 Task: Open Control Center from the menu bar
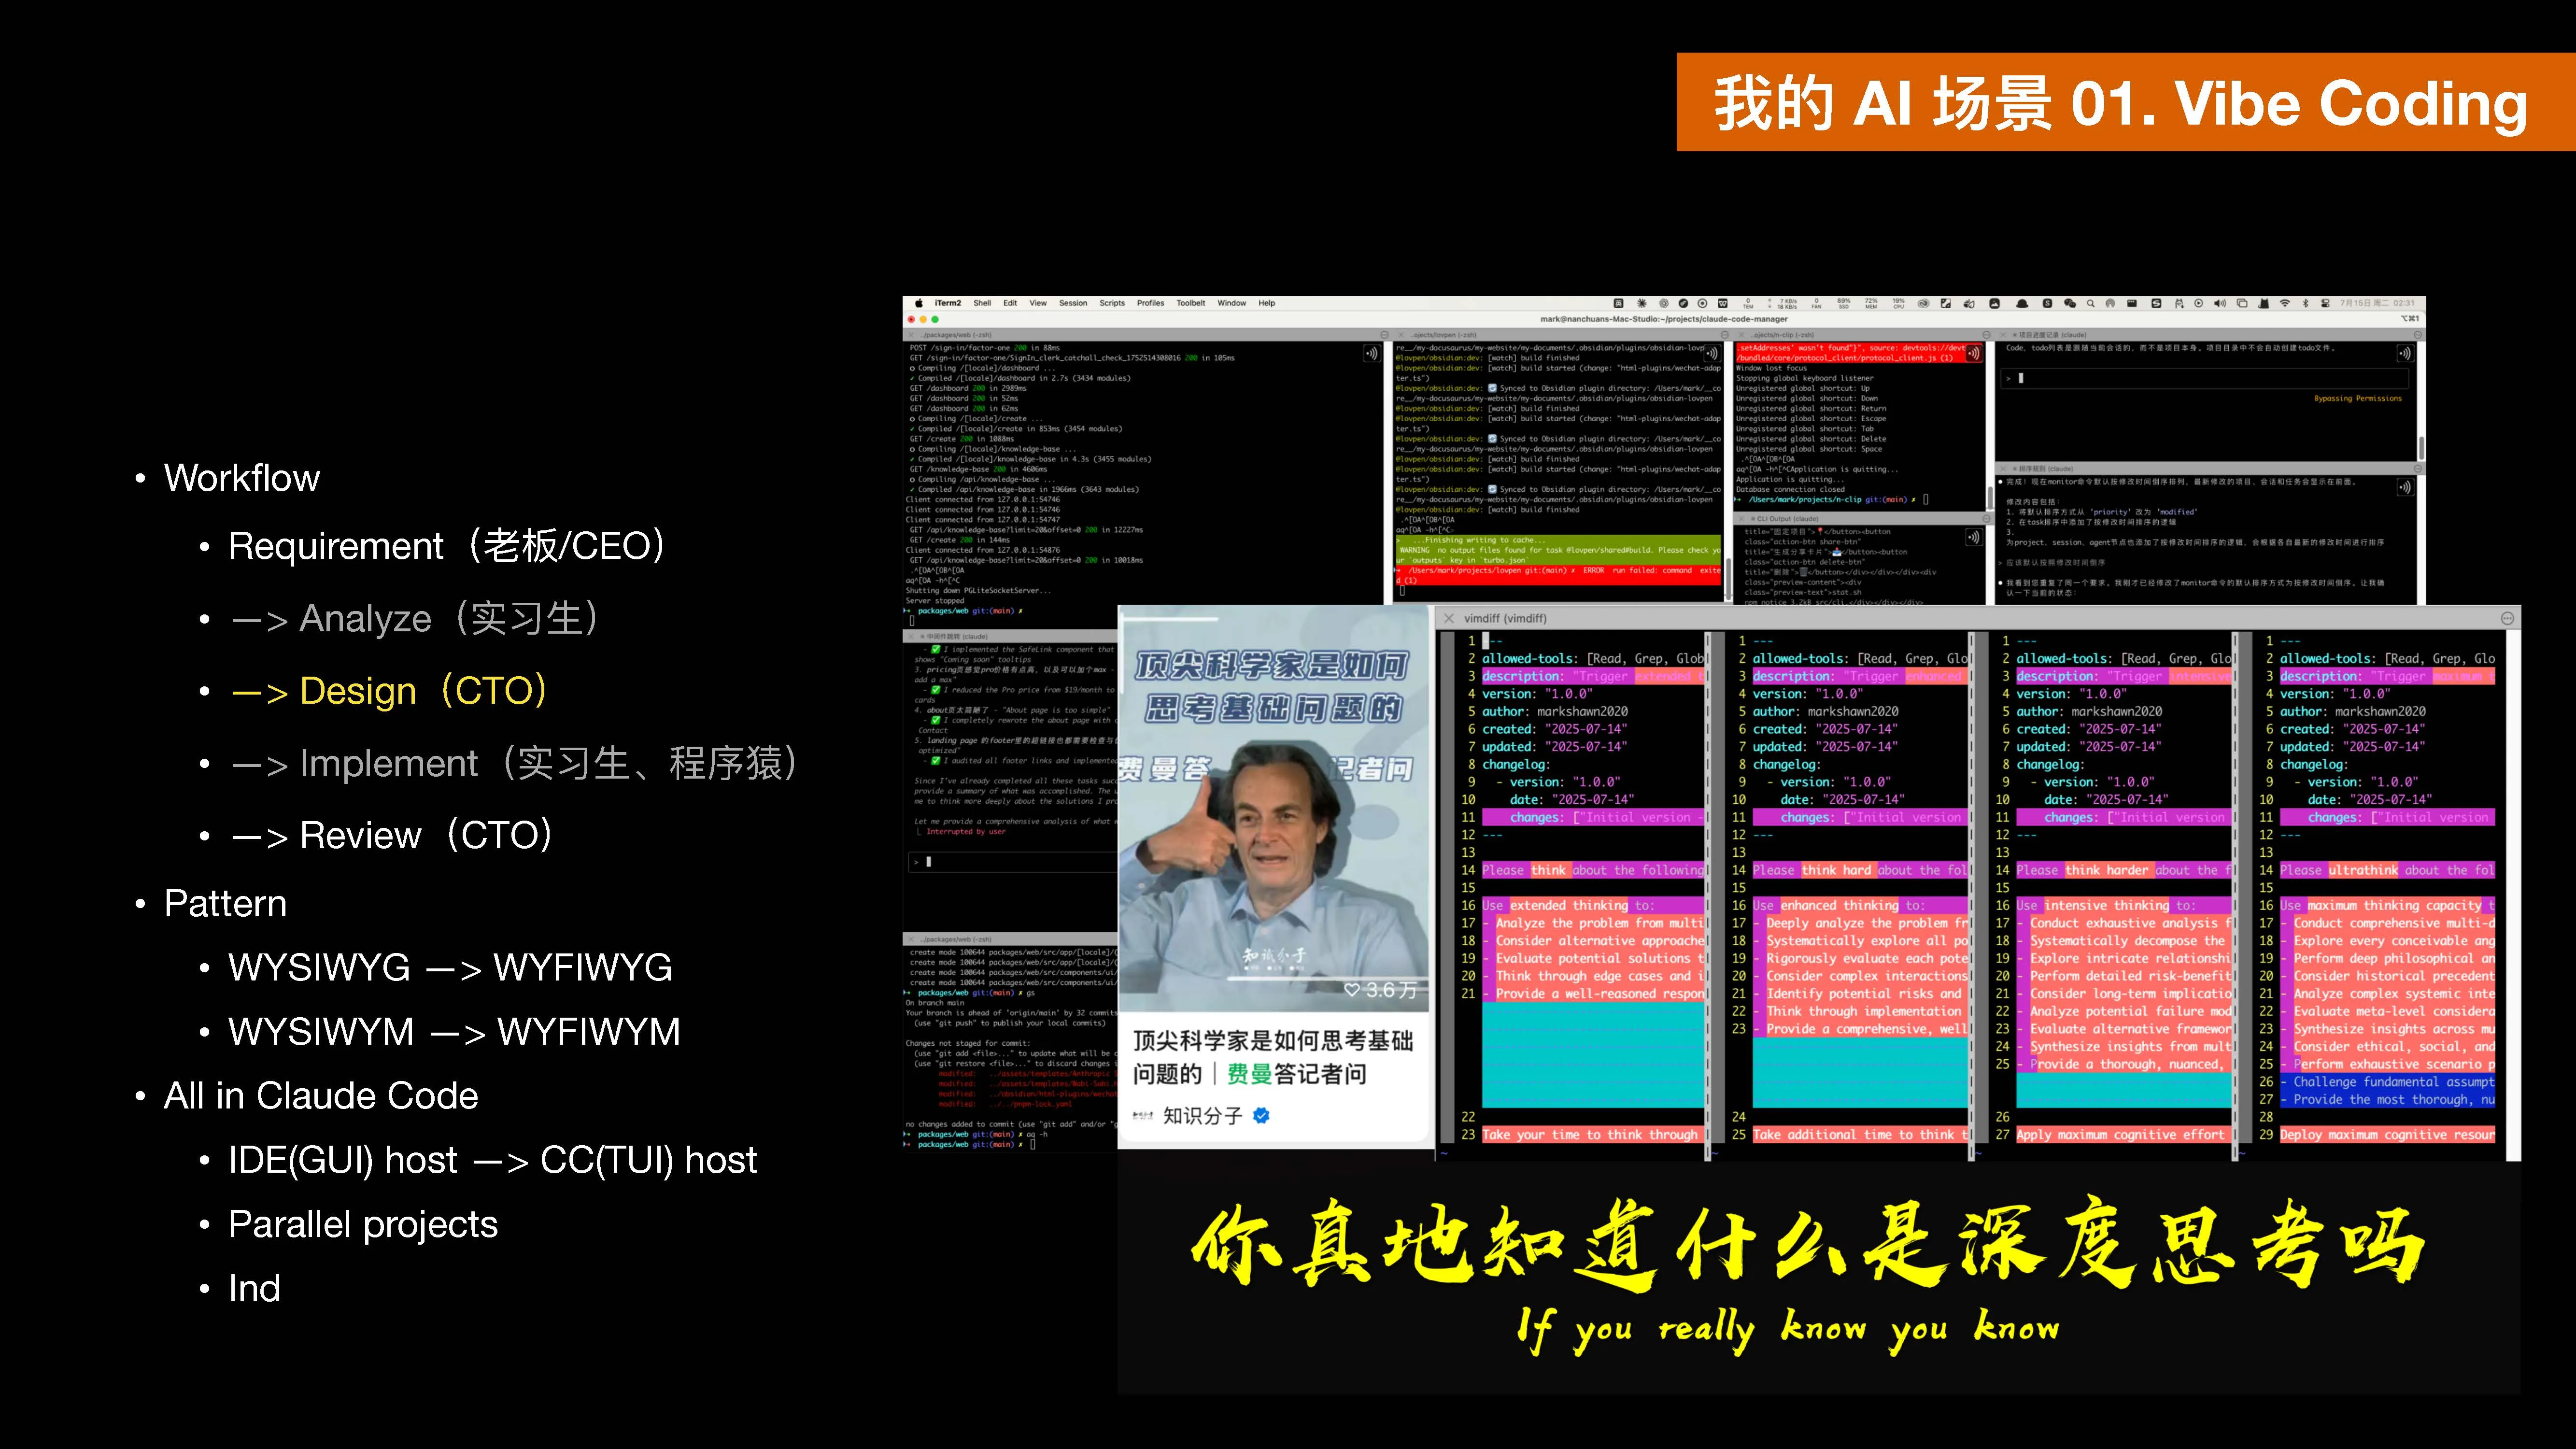(x=2325, y=304)
